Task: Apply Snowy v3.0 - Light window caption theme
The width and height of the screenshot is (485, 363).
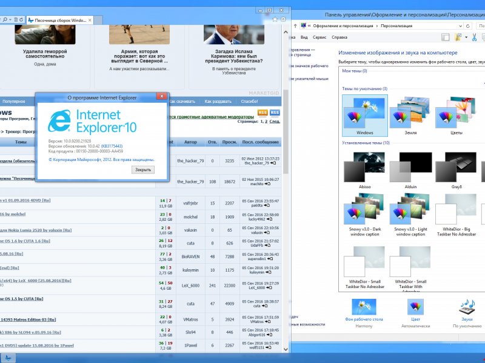Action: coord(410,215)
